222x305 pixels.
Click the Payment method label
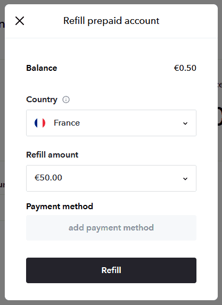click(x=60, y=207)
